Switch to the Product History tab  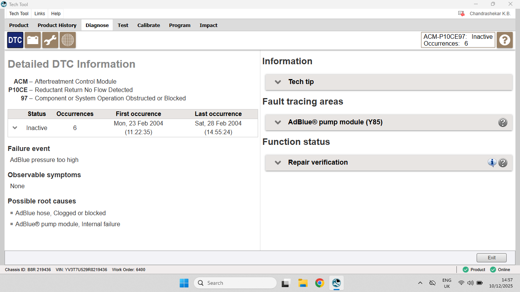(57, 25)
